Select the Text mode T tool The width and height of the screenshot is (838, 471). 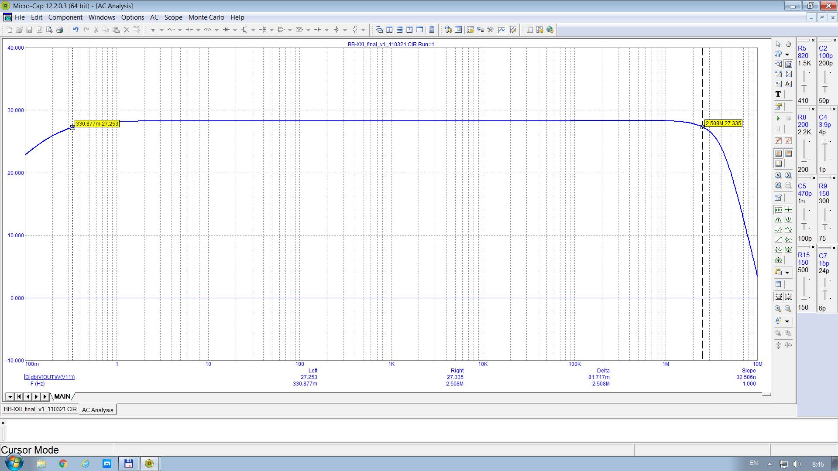pos(778,94)
